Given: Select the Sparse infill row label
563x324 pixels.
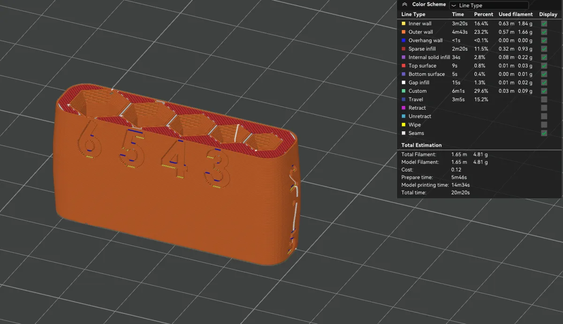Looking at the screenshot, I should click(422, 49).
